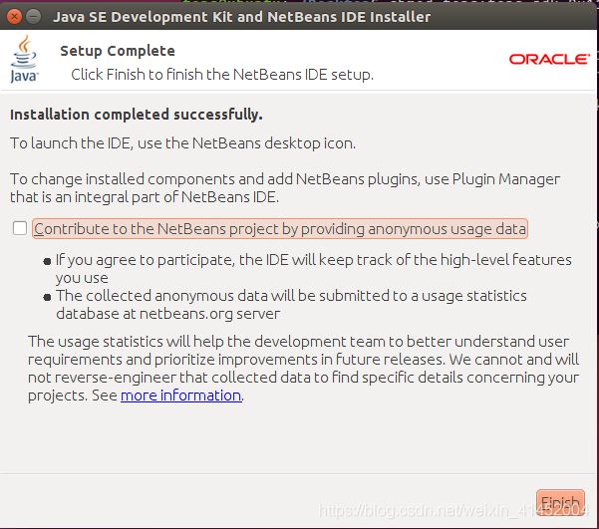Click the second bullet point marker
Viewport: 599px width, 529px height.
pos(47,297)
